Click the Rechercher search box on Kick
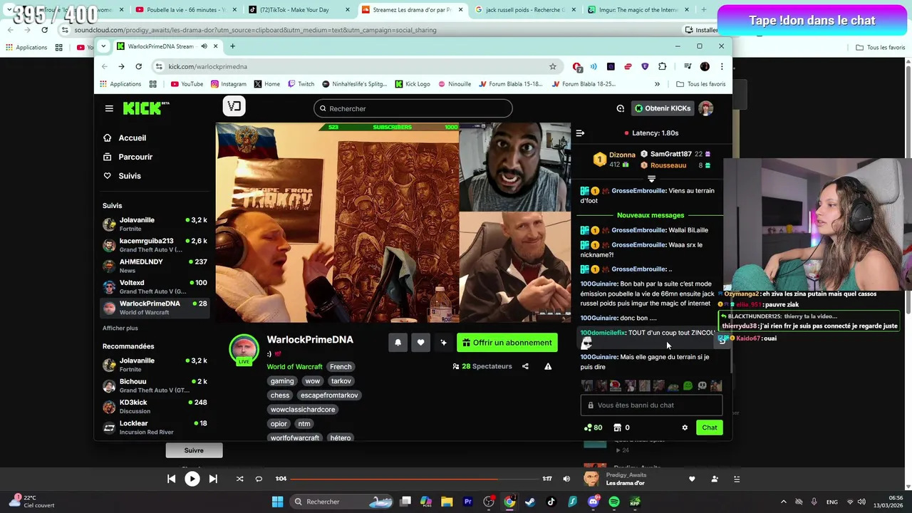Image resolution: width=912 pixels, height=513 pixels. point(413,108)
